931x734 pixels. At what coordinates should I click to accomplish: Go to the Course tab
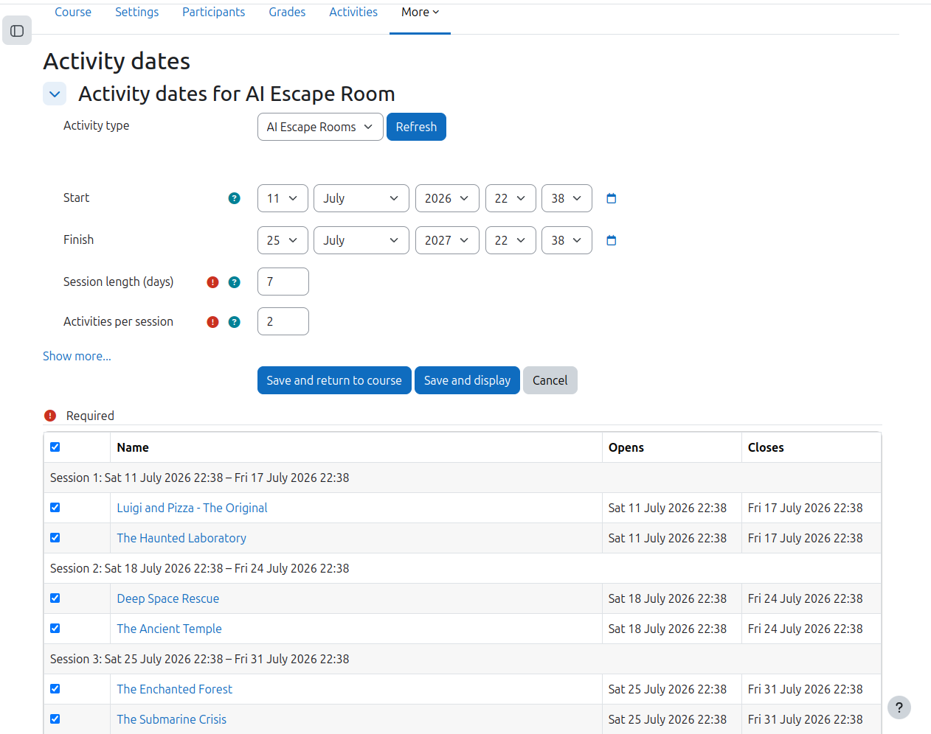tap(73, 13)
